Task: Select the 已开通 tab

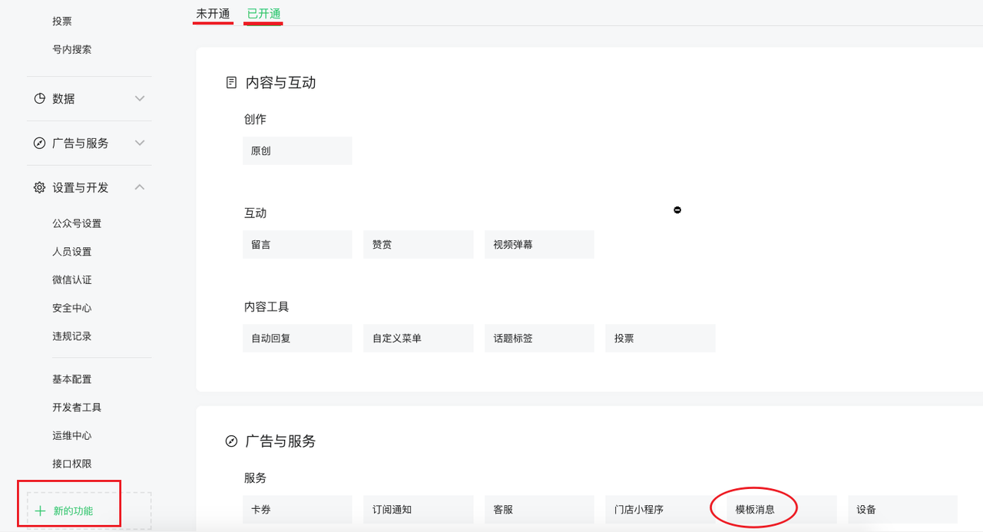Action: [x=263, y=14]
